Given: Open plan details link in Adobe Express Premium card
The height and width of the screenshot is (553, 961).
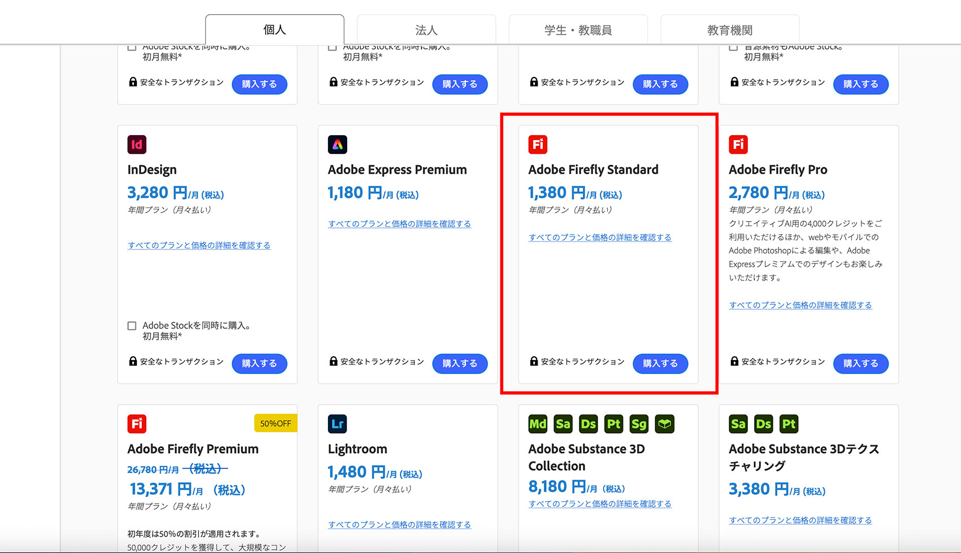Looking at the screenshot, I should point(400,224).
